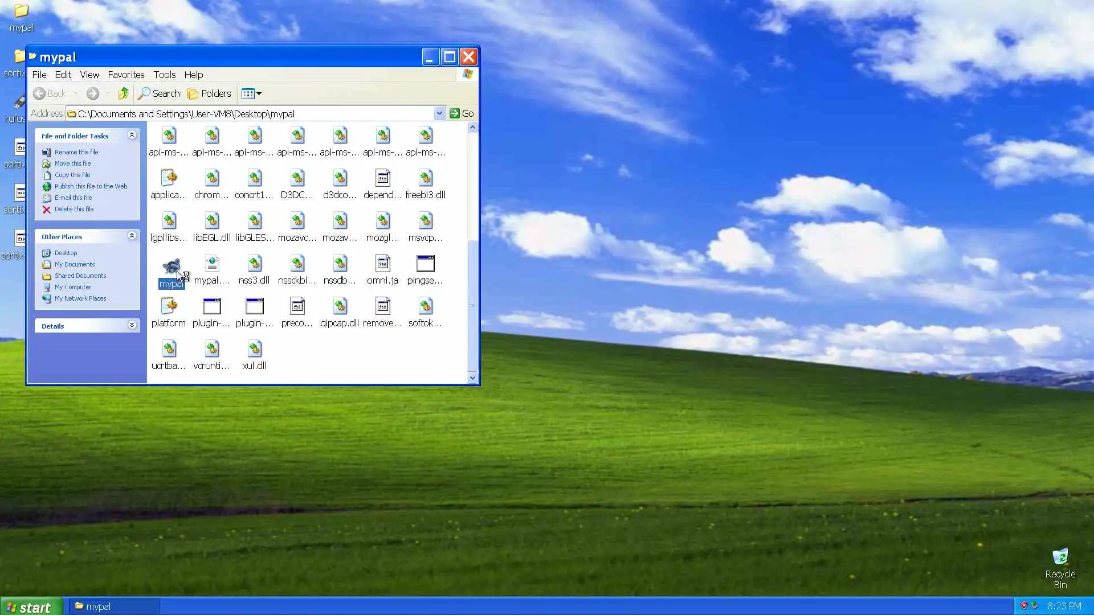1094x615 pixels.
Task: Expand the Details panel
Action: tap(132, 325)
